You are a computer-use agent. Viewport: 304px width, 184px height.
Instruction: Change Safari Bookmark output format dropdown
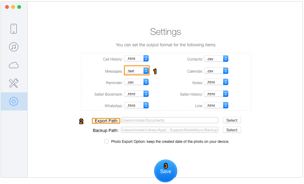click(x=136, y=94)
